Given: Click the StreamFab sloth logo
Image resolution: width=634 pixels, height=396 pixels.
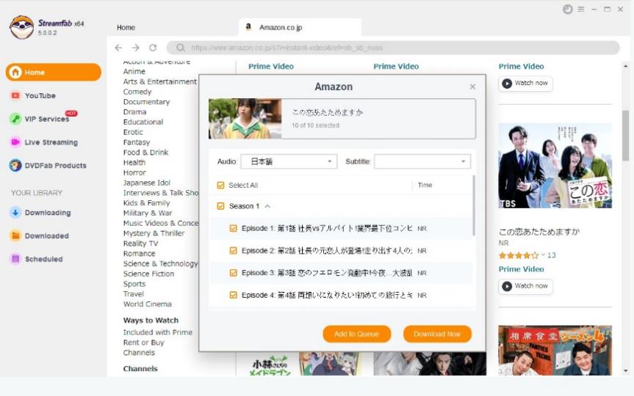Looking at the screenshot, I should pyautogui.click(x=22, y=27).
